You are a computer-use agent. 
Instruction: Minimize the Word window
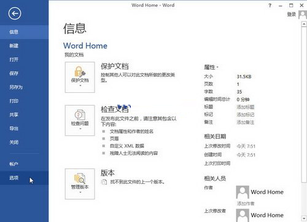[281, 6]
